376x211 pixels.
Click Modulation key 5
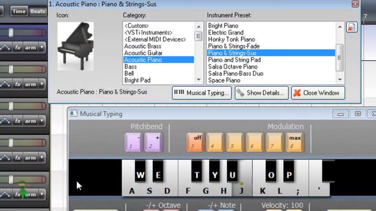[235, 142]
